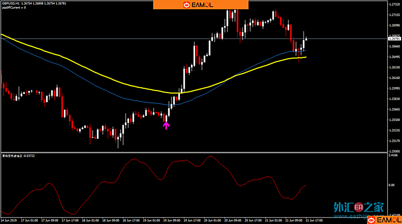Click the 1.27320 price scale label
402x224 pixels.
point(394,4)
